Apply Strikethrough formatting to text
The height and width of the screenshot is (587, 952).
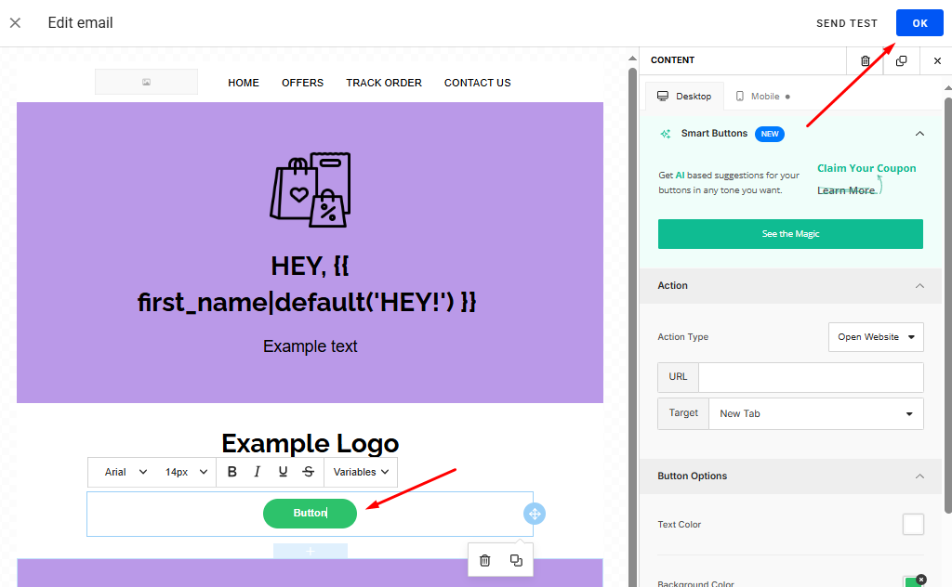(308, 472)
